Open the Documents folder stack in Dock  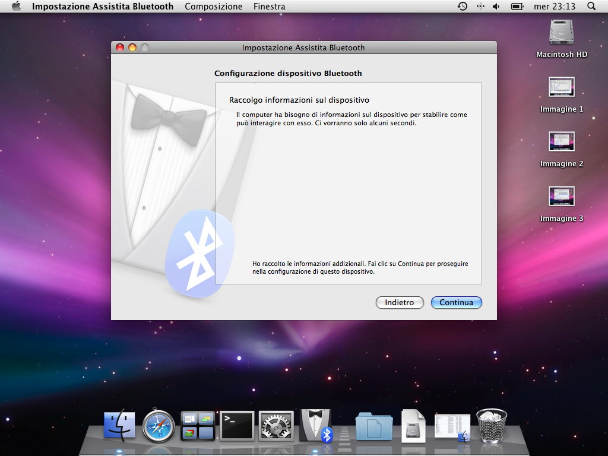point(374,426)
